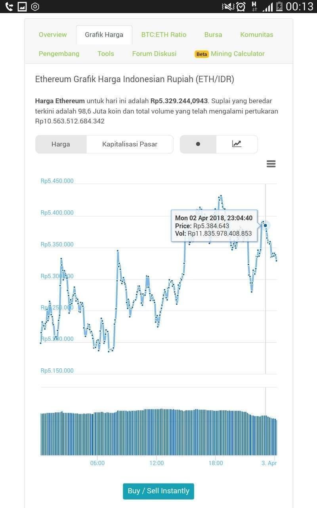Image resolution: width=317 pixels, height=508 pixels.
Task: Tap the alarm clock icon in status bar
Action: coord(241,6)
